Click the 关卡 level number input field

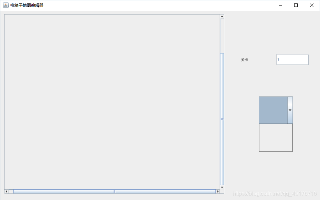pos(292,60)
